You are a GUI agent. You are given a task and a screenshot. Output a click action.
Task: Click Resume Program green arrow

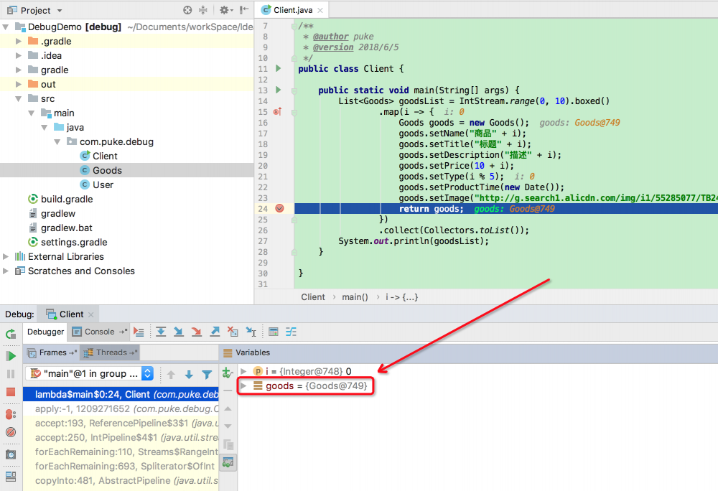11,356
